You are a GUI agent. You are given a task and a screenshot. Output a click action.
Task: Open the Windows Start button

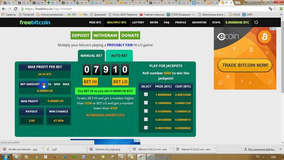click(5, 157)
